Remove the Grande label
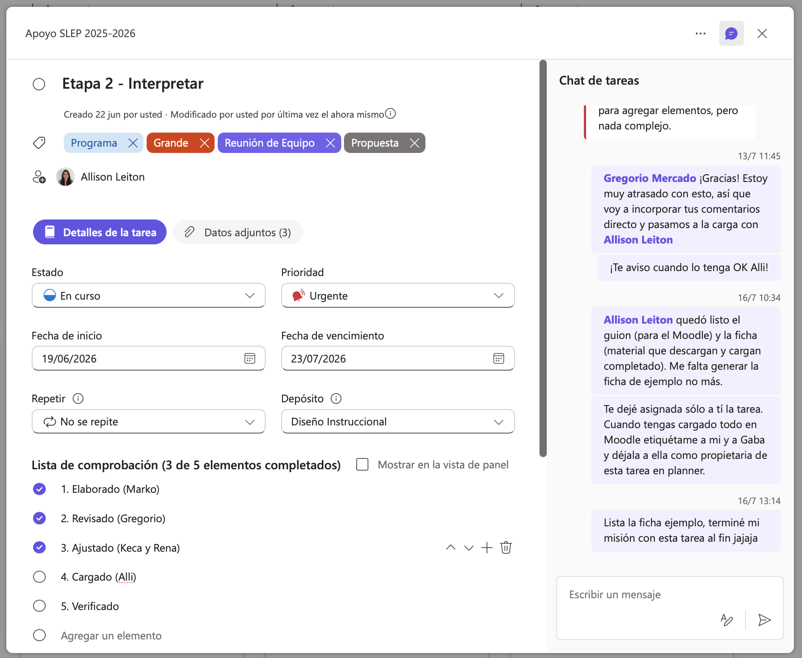Screen dimensions: 802x658 coord(205,143)
